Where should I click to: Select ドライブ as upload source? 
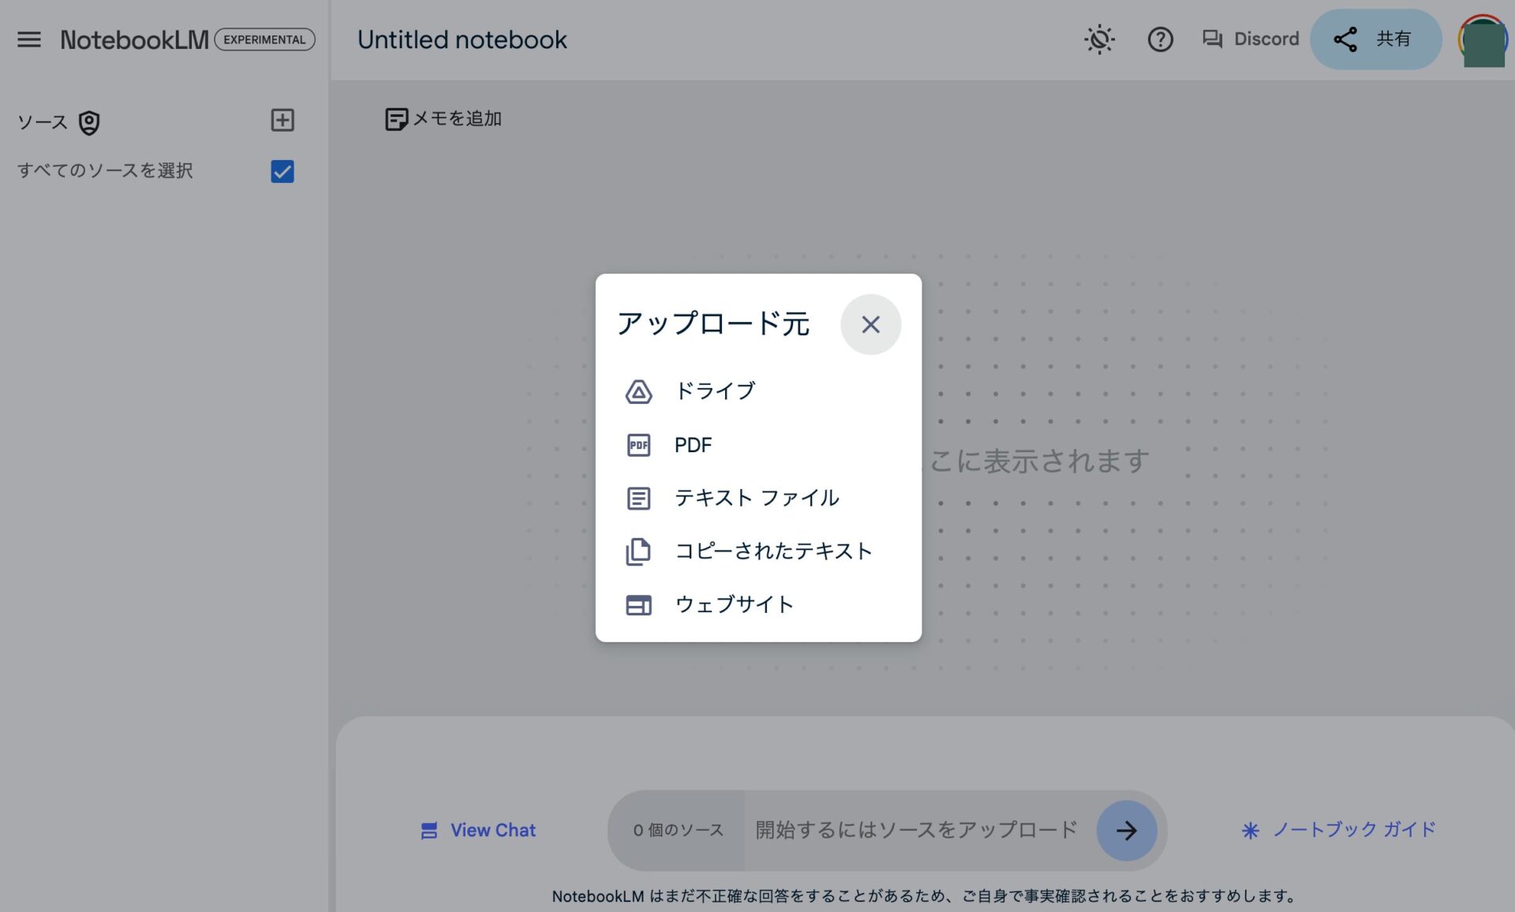point(714,391)
